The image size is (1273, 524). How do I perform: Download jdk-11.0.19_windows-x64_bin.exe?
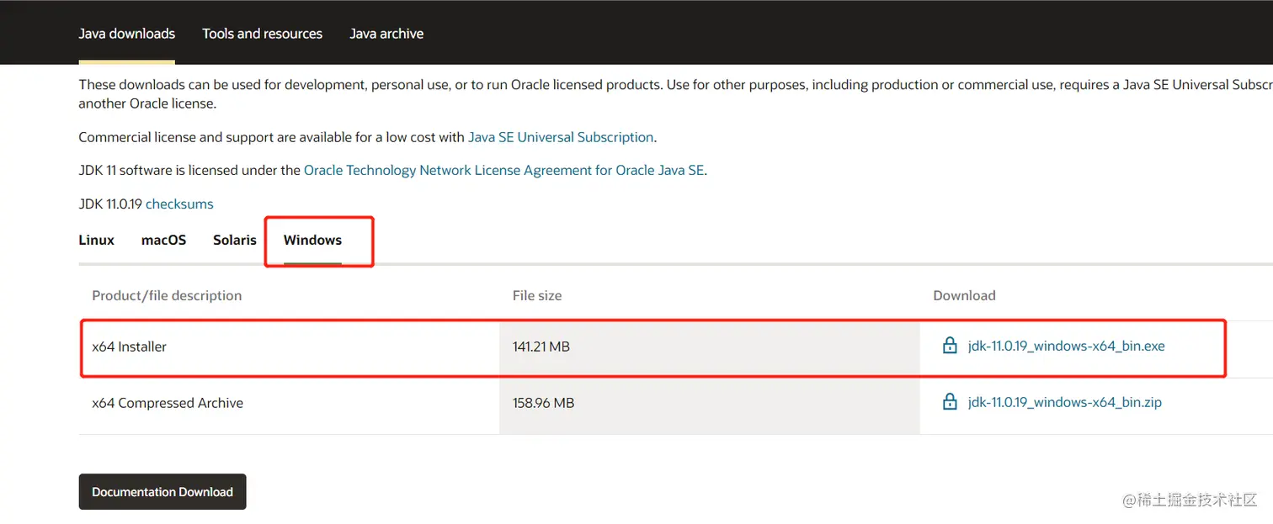[1066, 346]
